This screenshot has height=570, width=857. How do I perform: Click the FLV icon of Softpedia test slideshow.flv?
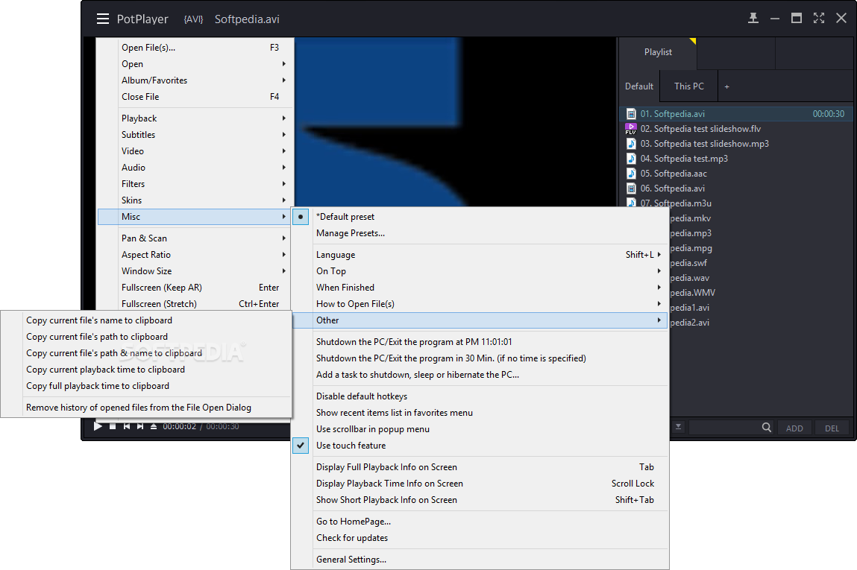(631, 129)
